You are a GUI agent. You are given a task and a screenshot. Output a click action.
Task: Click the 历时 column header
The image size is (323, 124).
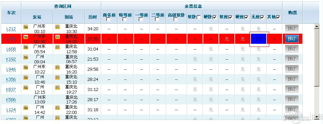point(93,17)
